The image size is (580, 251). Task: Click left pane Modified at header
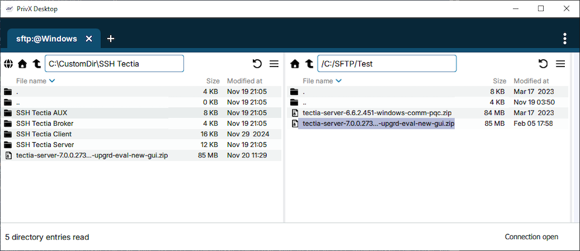(x=245, y=81)
